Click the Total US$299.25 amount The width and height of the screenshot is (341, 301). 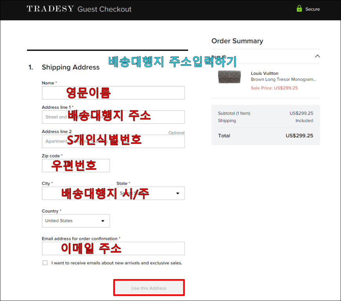click(x=299, y=136)
